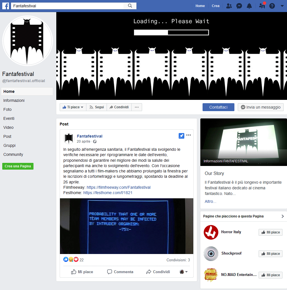Open Video in the sidebar
This screenshot has height=290, width=287.
tap(8, 127)
